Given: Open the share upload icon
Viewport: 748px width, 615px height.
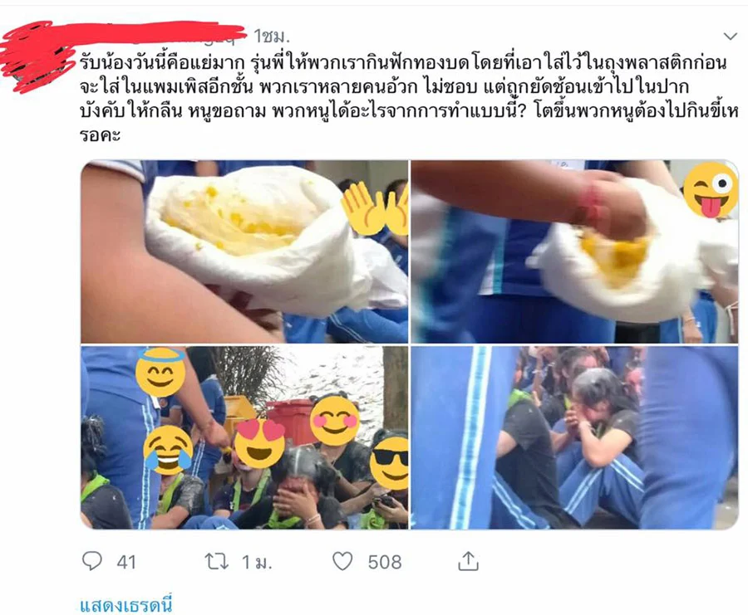Looking at the screenshot, I should point(468,561).
